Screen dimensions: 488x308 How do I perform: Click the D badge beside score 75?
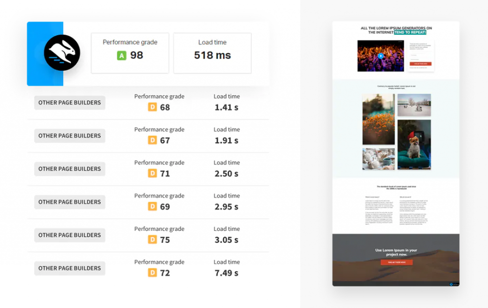click(152, 239)
